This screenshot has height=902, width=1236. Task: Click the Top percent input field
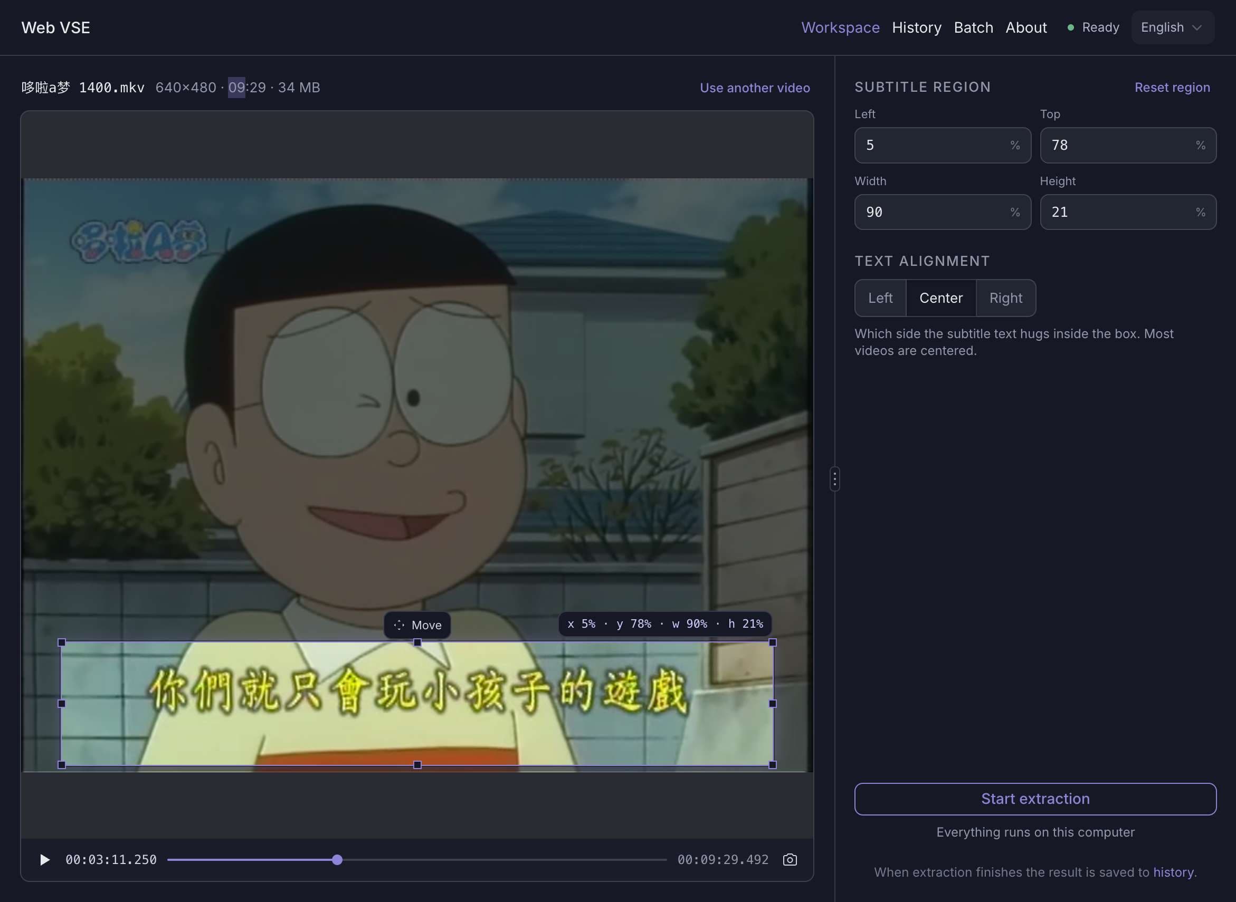tap(1128, 145)
